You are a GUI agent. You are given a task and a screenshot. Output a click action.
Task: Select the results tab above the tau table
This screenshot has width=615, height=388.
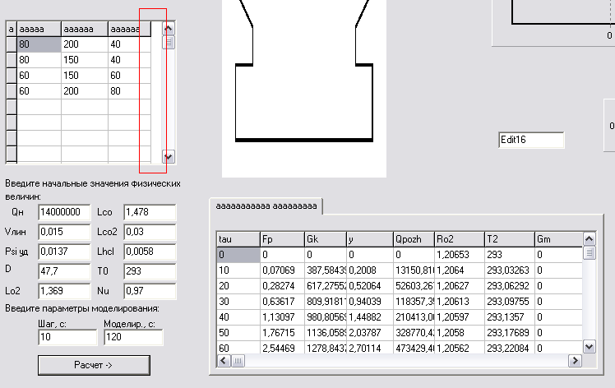(x=266, y=206)
